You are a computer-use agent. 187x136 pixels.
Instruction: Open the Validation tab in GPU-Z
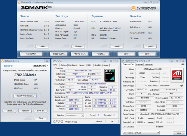148,65
